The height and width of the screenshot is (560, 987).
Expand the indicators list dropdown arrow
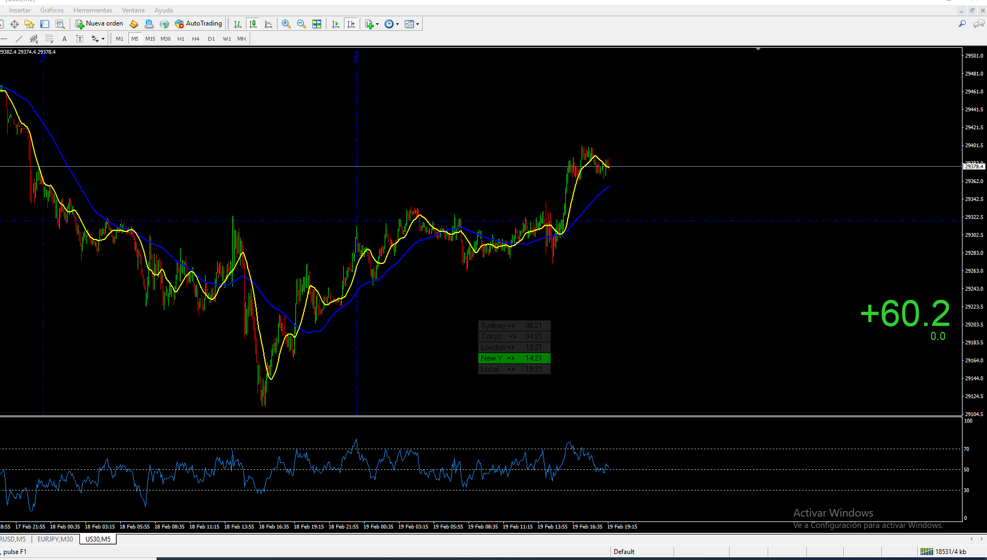(x=378, y=24)
